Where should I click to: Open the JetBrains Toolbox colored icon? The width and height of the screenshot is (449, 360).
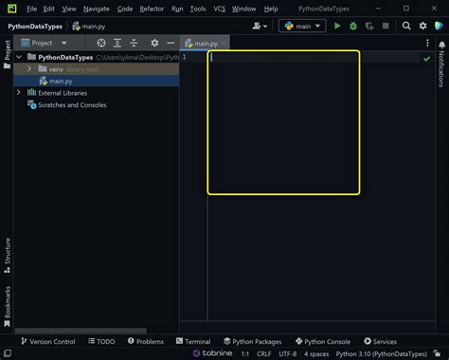pyautogui.click(x=439, y=26)
